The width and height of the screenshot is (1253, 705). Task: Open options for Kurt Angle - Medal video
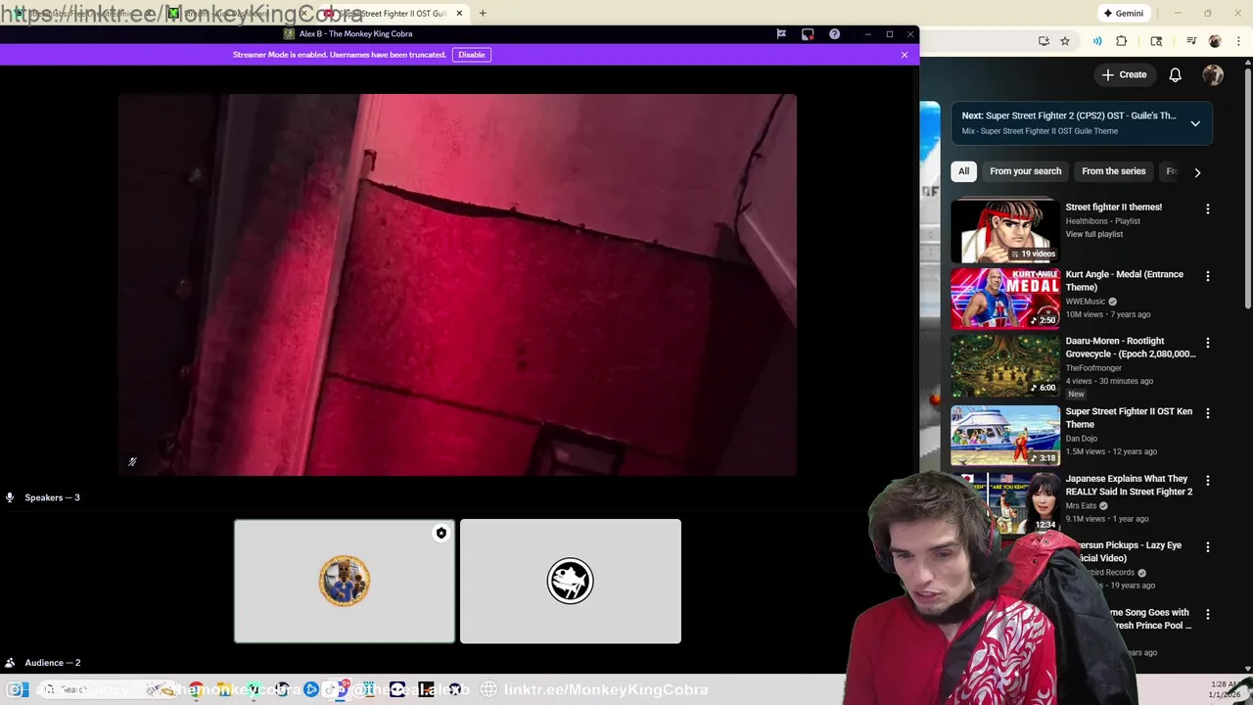pos(1208,276)
